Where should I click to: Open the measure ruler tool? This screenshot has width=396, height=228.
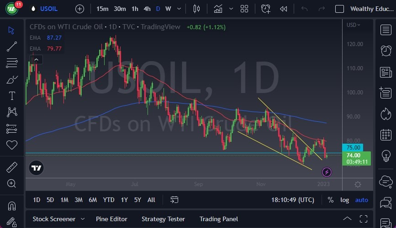point(12,167)
